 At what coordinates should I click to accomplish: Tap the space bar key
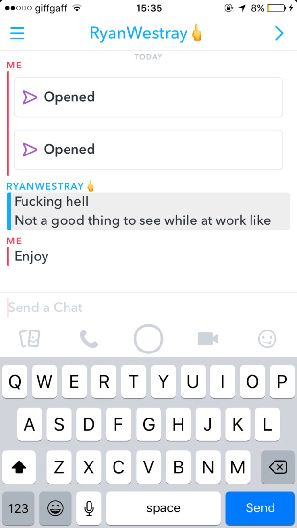click(x=163, y=508)
